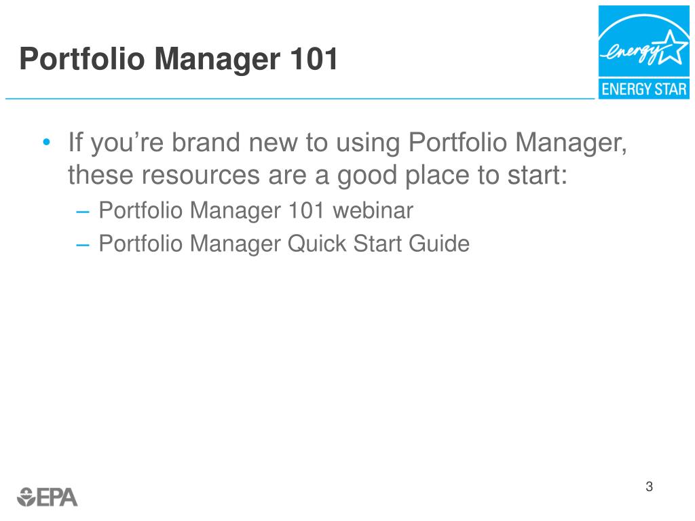Open the Portfolio Manager Quick Start Guide item
This screenshot has height=521, width=695.
(x=284, y=243)
